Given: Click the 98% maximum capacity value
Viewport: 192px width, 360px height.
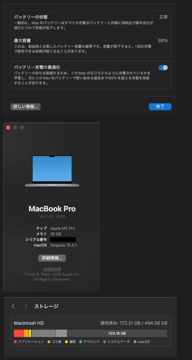Looking at the screenshot, I should coord(163,41).
